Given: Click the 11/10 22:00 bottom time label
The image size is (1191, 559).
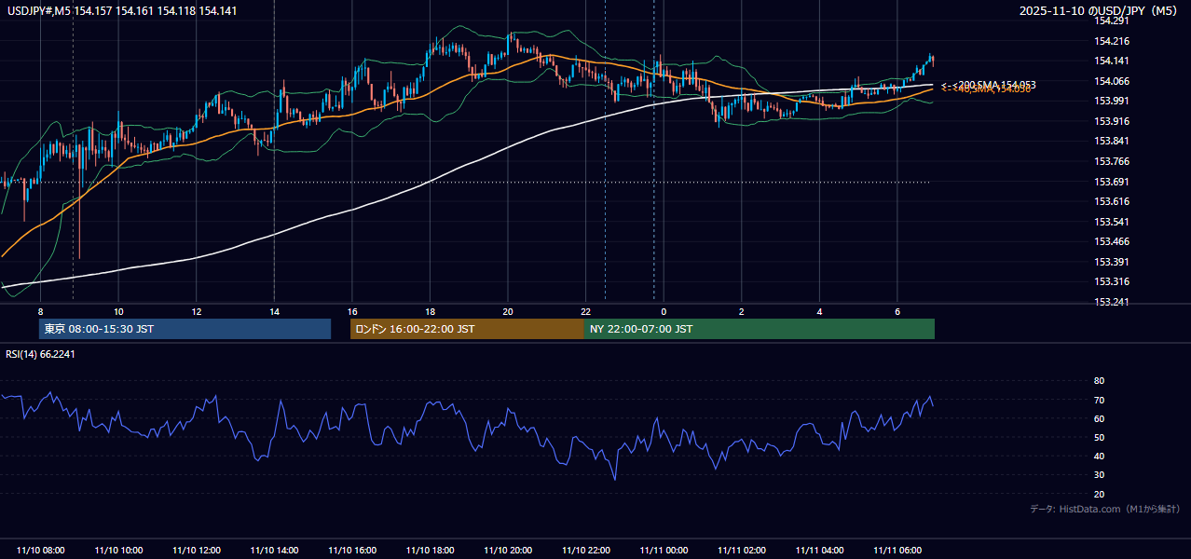Looking at the screenshot, I should click(x=585, y=551).
